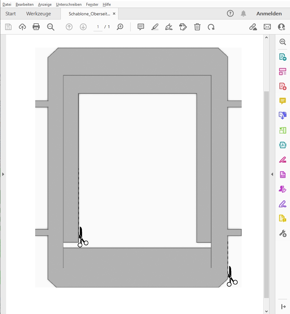The width and height of the screenshot is (290, 314).
Task: Click the page number input field
Action: [98, 27]
